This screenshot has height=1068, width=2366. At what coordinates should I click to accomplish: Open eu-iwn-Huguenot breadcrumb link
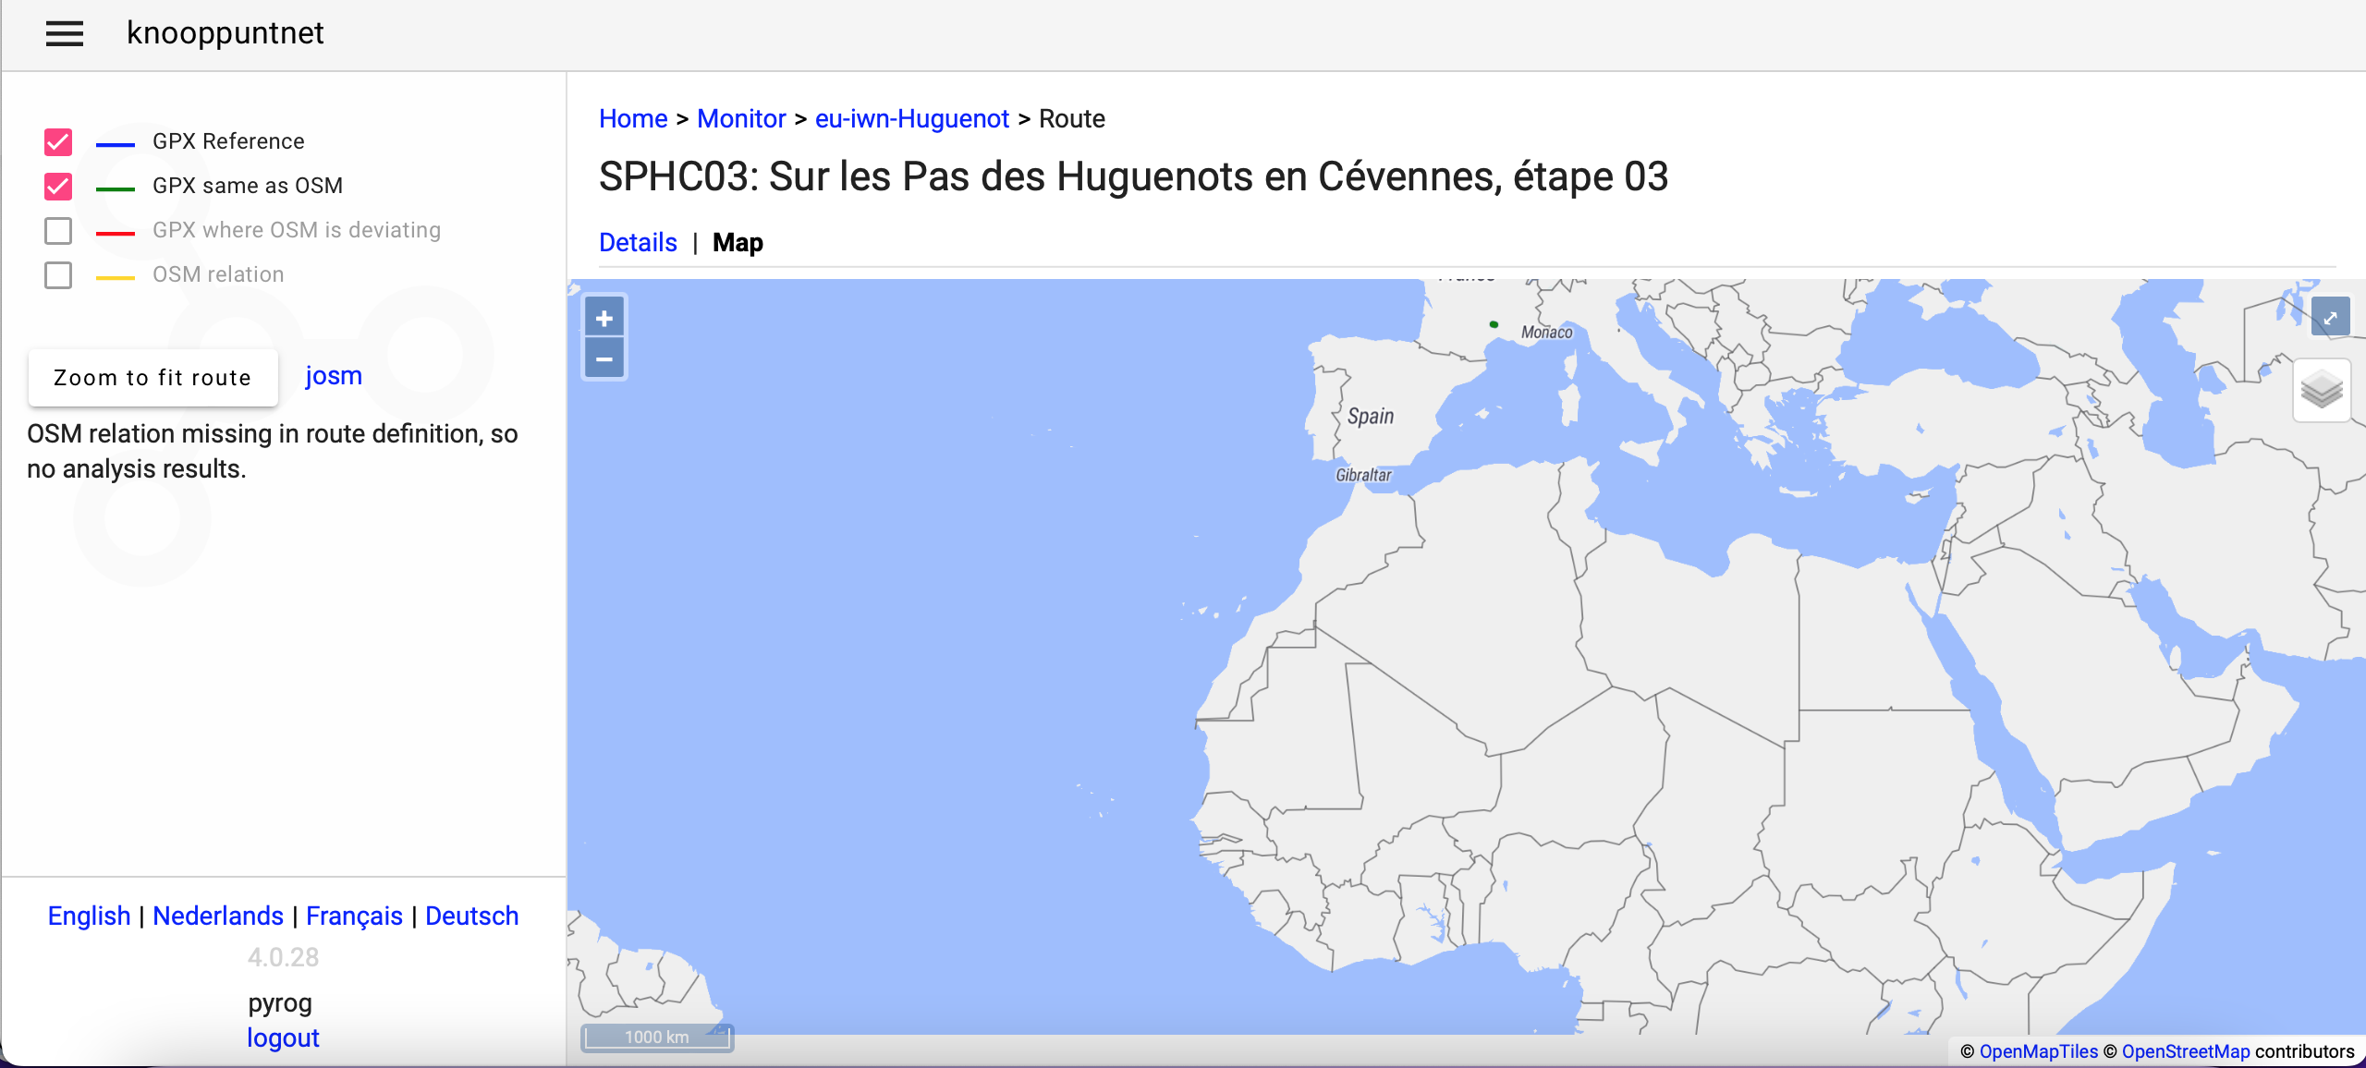coord(911,118)
